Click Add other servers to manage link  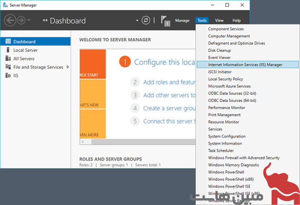(169, 95)
